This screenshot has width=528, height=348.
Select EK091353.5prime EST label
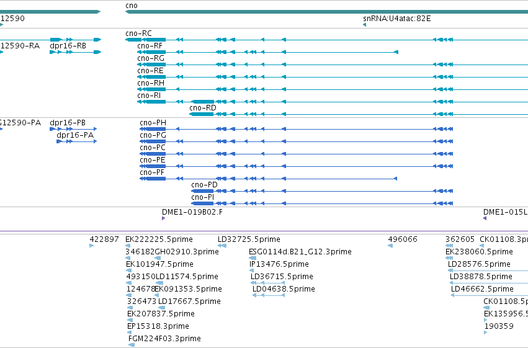(188, 290)
